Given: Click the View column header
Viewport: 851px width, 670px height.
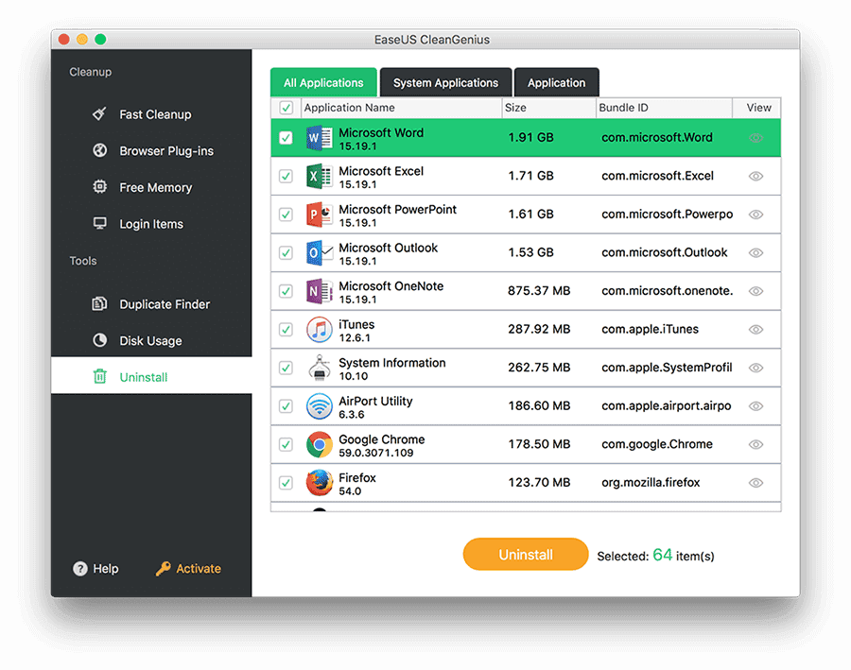Looking at the screenshot, I should click(757, 108).
